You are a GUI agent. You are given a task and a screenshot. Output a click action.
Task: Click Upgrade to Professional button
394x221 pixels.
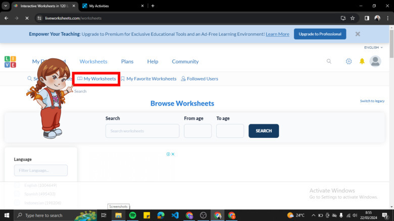click(320, 34)
